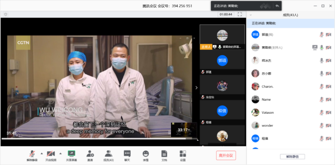
Task: Select member row 黄璐俊(主持人)
Action: pos(290,47)
